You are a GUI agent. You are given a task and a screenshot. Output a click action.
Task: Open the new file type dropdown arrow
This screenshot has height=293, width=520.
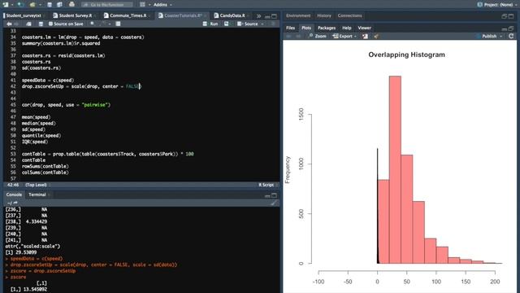pos(11,5)
